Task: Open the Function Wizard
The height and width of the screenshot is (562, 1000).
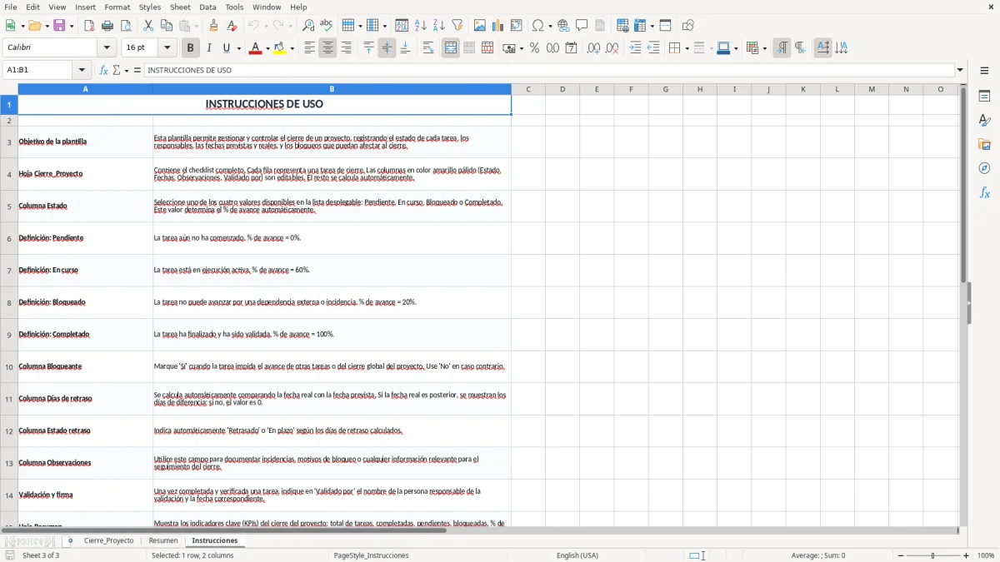Action: coord(104,70)
